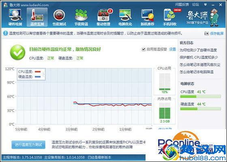
Task: Click the 硬盘温度 44℃ progress bar
Action: pos(201,109)
